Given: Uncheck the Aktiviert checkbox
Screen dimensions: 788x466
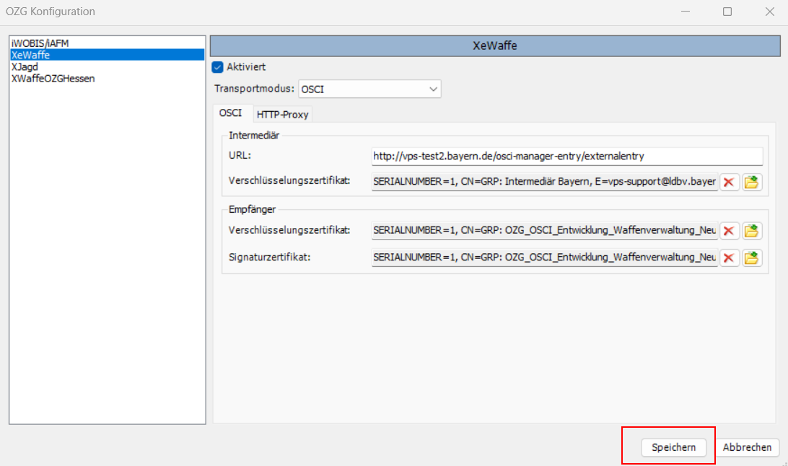Looking at the screenshot, I should tap(217, 67).
